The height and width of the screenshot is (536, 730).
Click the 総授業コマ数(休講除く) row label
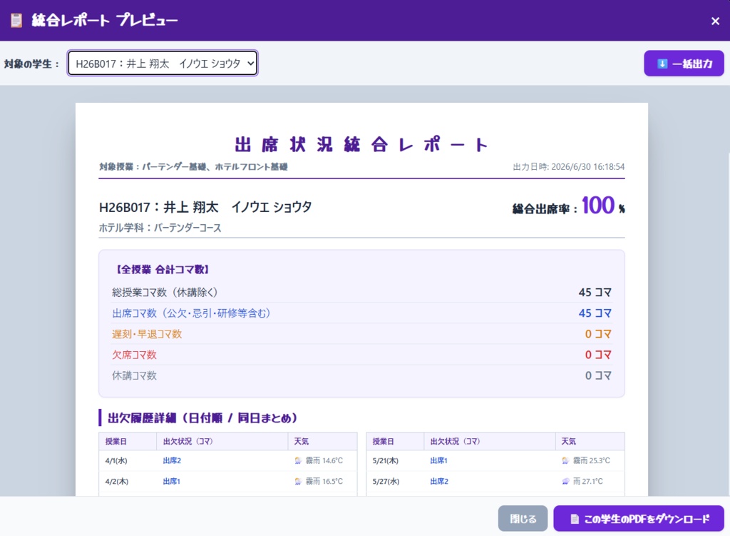point(165,292)
